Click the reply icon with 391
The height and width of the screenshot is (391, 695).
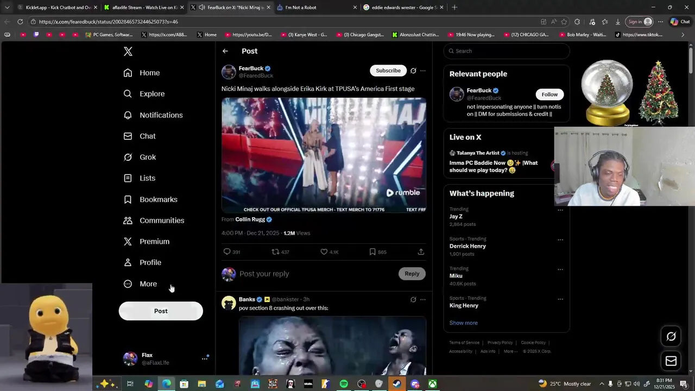227,252
